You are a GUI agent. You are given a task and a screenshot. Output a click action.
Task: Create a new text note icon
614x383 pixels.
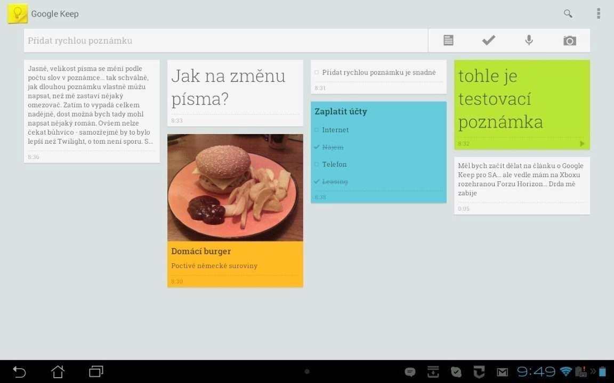tap(448, 40)
